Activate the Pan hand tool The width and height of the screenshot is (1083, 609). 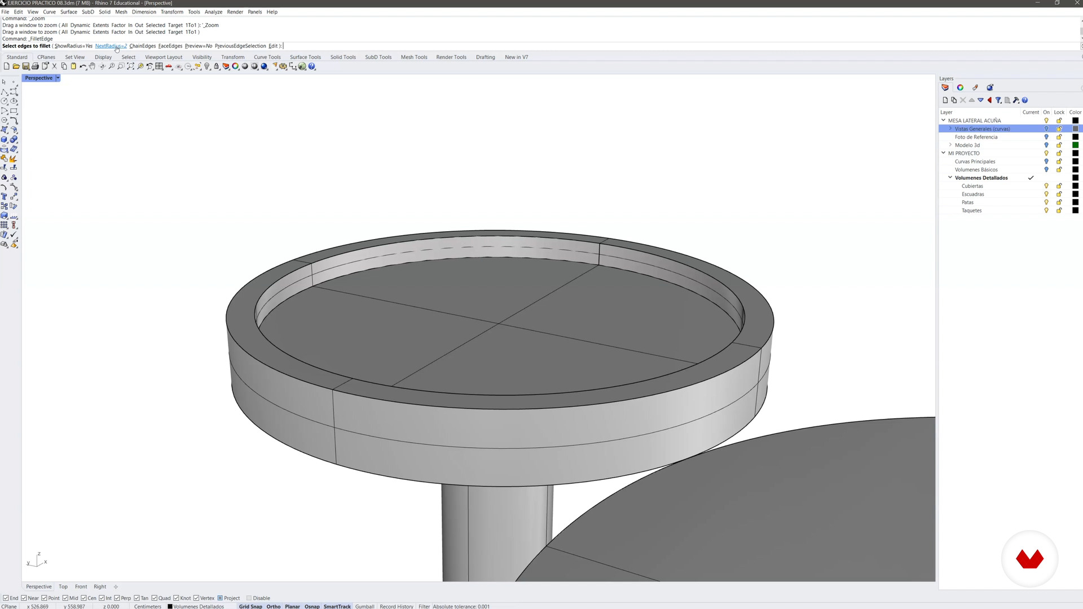tap(93, 67)
